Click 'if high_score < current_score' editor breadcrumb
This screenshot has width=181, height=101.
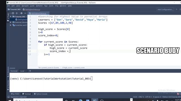[74, 68]
